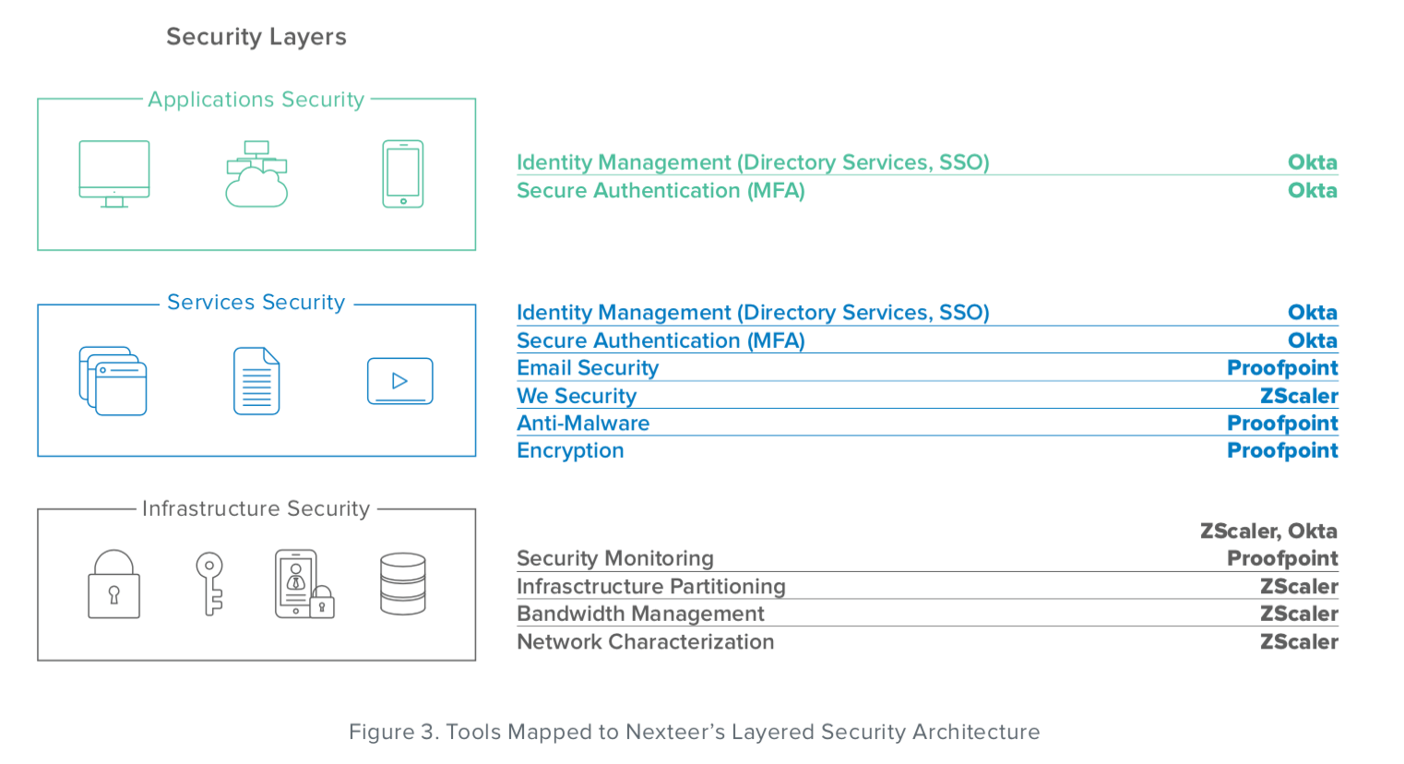This screenshot has height=764, width=1404.
Task: Click Okta beside green Identity Management
Action: pyautogui.click(x=1313, y=162)
